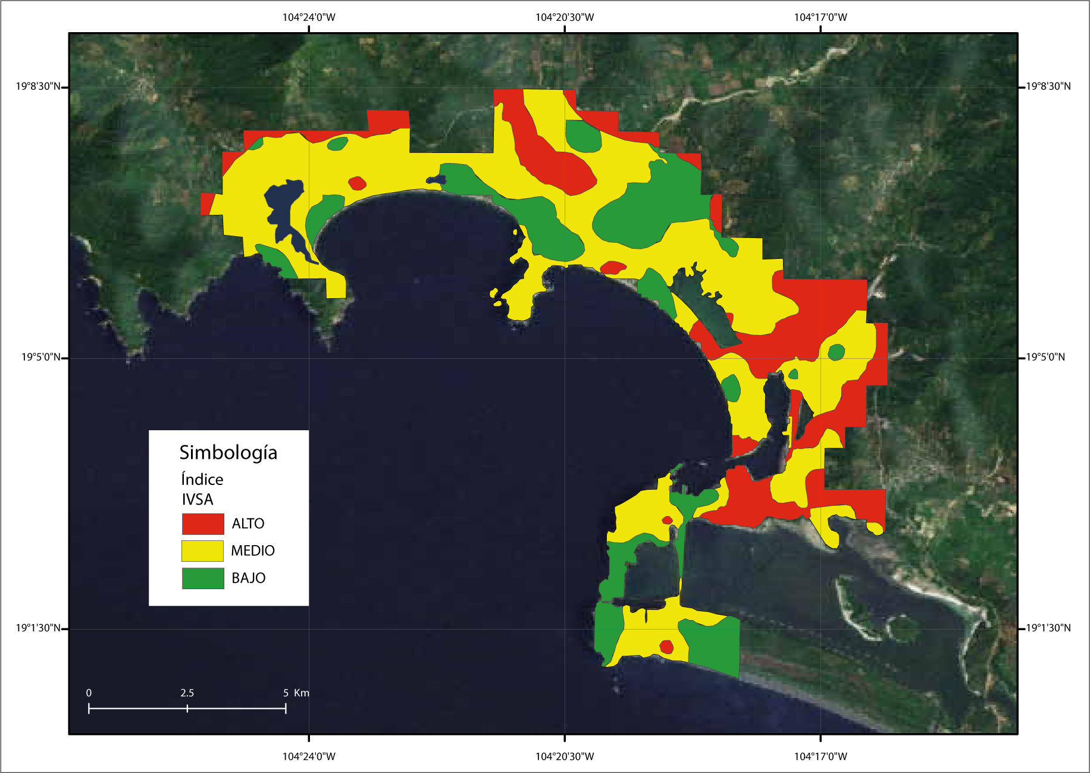The width and height of the screenshot is (1090, 773).
Task: Select the BAJO legend label text
Action: 249,578
